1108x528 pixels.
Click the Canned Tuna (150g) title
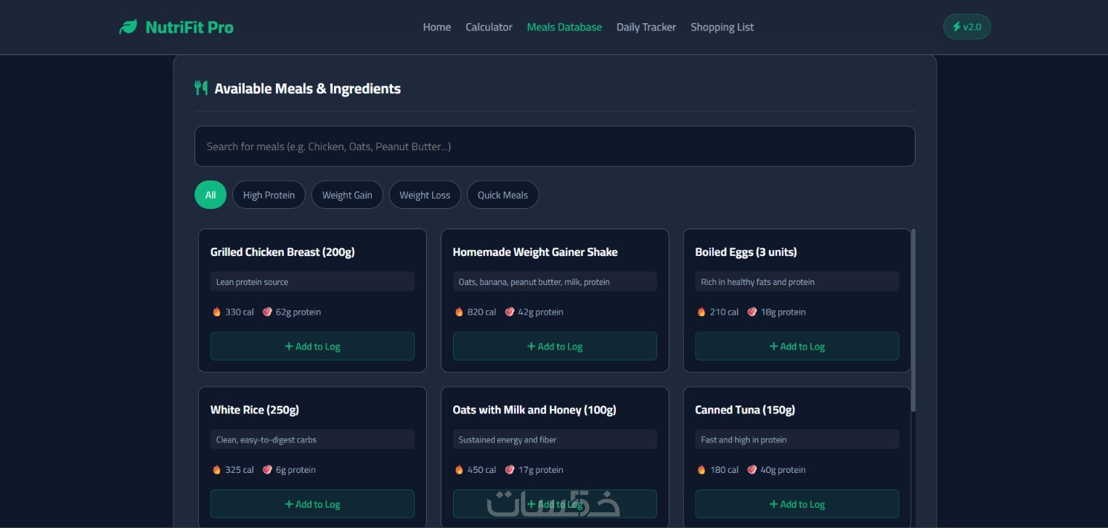tap(745, 410)
